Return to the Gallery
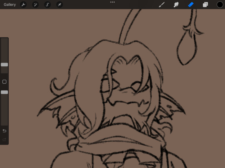This screenshot has width=225, height=168. point(10,5)
